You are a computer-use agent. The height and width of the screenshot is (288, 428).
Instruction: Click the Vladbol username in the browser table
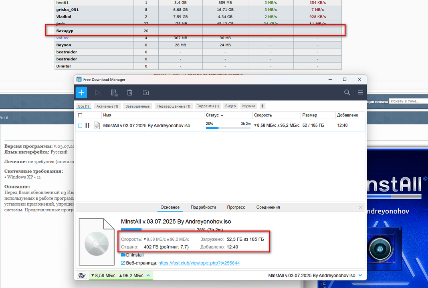(64, 17)
